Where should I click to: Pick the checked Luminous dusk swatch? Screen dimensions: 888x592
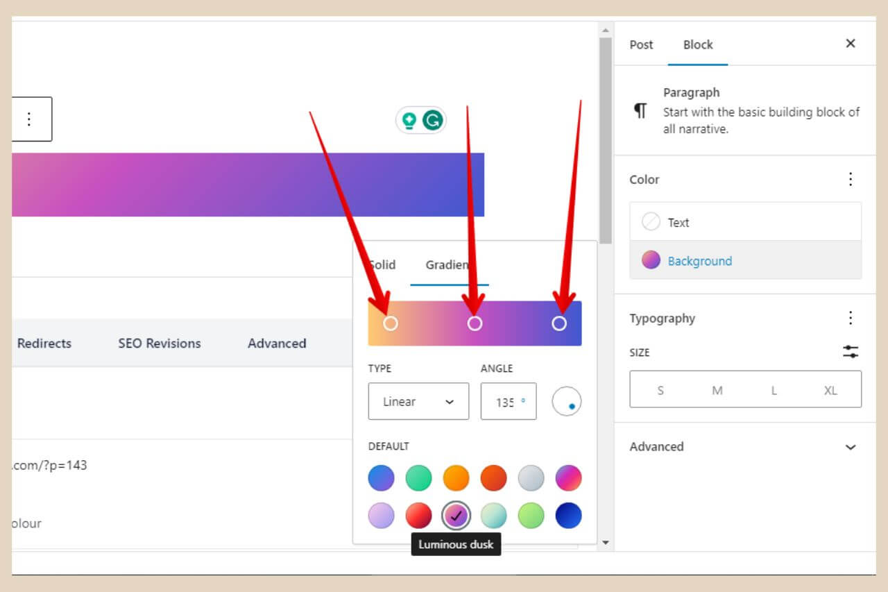456,516
